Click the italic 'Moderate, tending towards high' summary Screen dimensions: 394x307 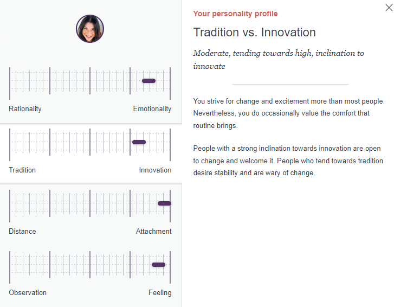(x=279, y=60)
